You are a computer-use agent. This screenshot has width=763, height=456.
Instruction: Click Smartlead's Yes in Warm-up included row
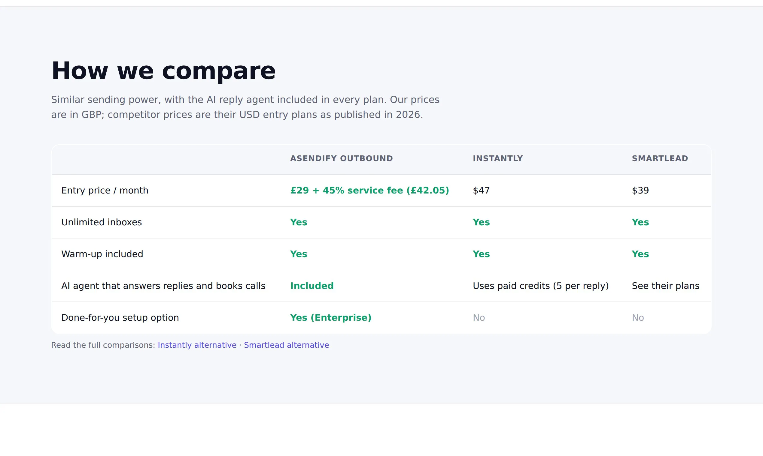(640, 254)
